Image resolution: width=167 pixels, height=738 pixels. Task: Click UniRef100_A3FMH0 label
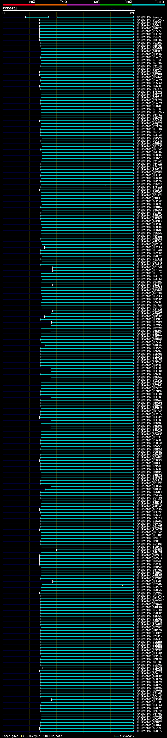pyautogui.click(x=150, y=46)
